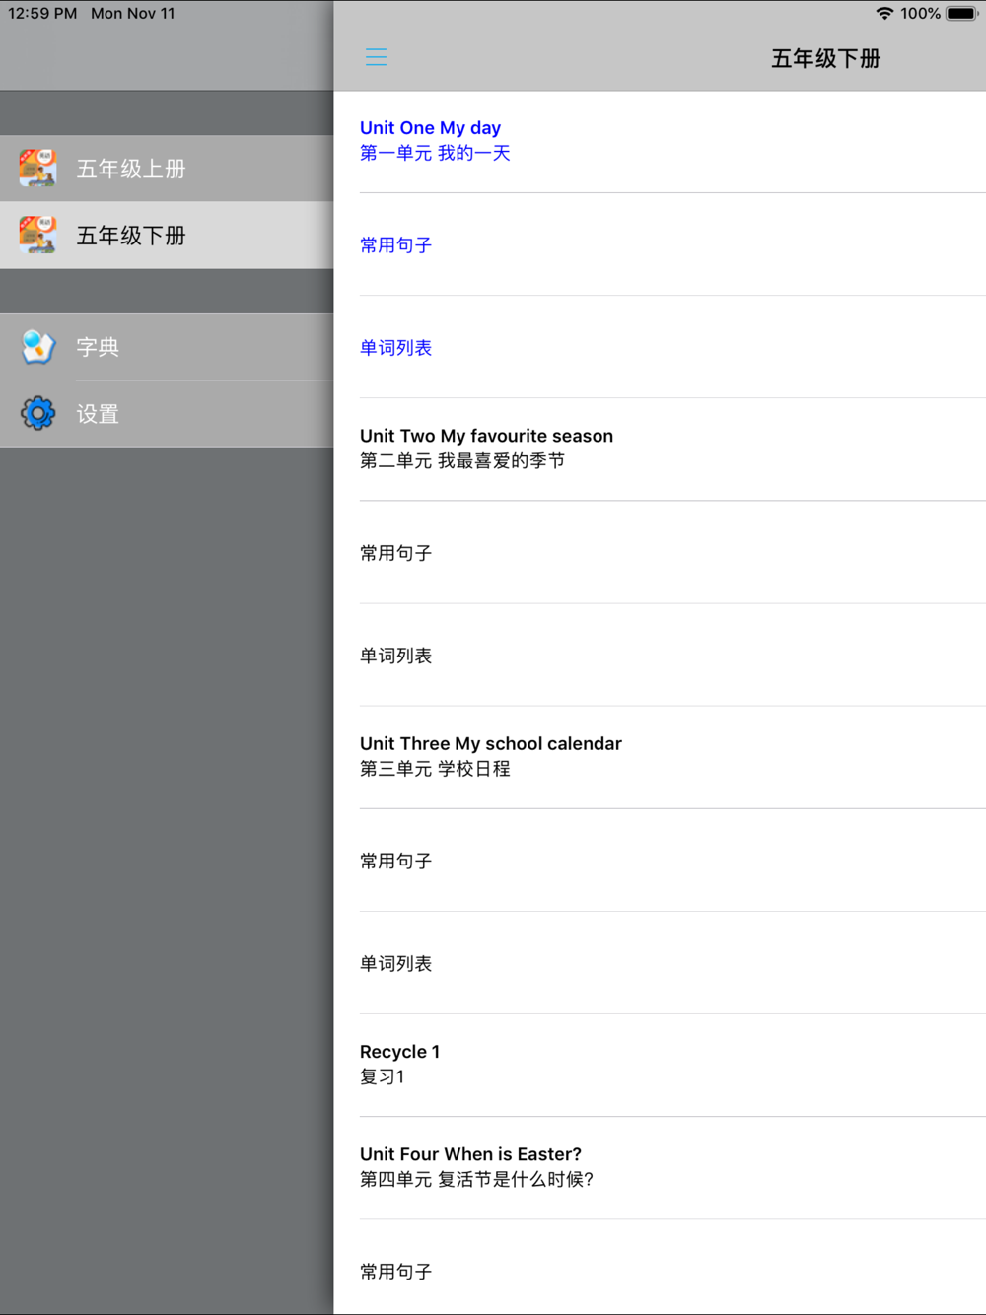Tap the 五年级下册 page title
This screenshot has width=986, height=1315.
point(825,58)
